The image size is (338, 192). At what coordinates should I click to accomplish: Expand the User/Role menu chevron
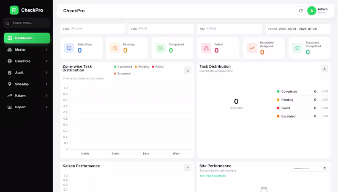coord(46,61)
